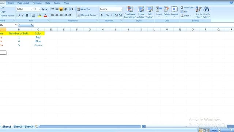Viewport: 234px width, 132px height.
Task: Center text horizontally
Action: point(57,15)
